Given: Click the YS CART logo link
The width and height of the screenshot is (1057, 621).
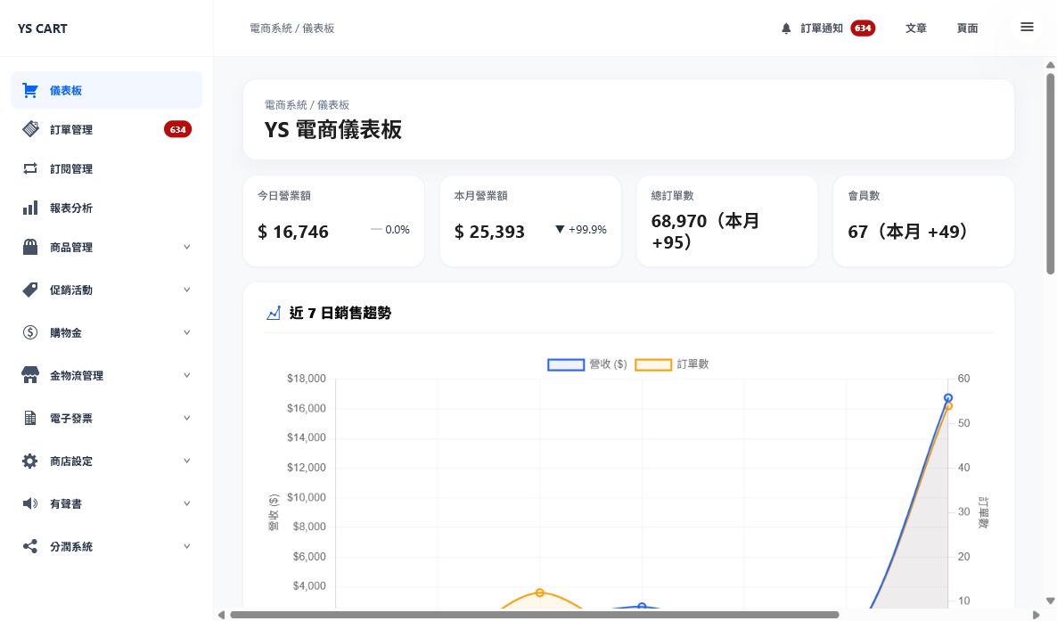Looking at the screenshot, I should 43,29.
